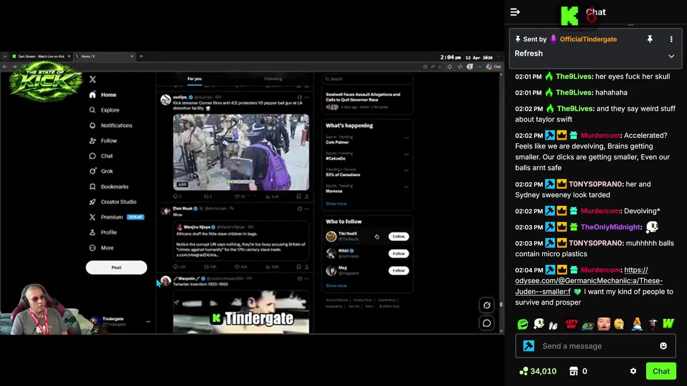687x386 pixels.
Task: Open the chat shop icon
Action: click(x=574, y=371)
